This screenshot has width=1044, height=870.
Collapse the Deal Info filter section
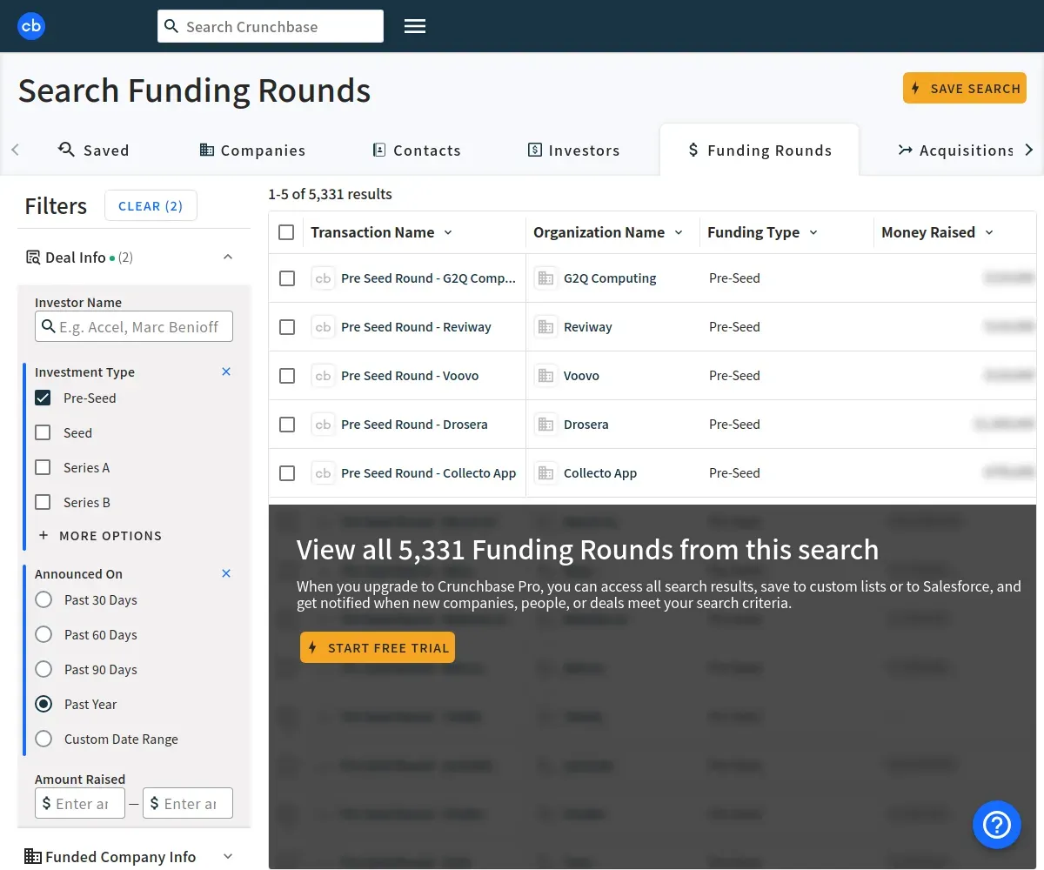pos(228,257)
